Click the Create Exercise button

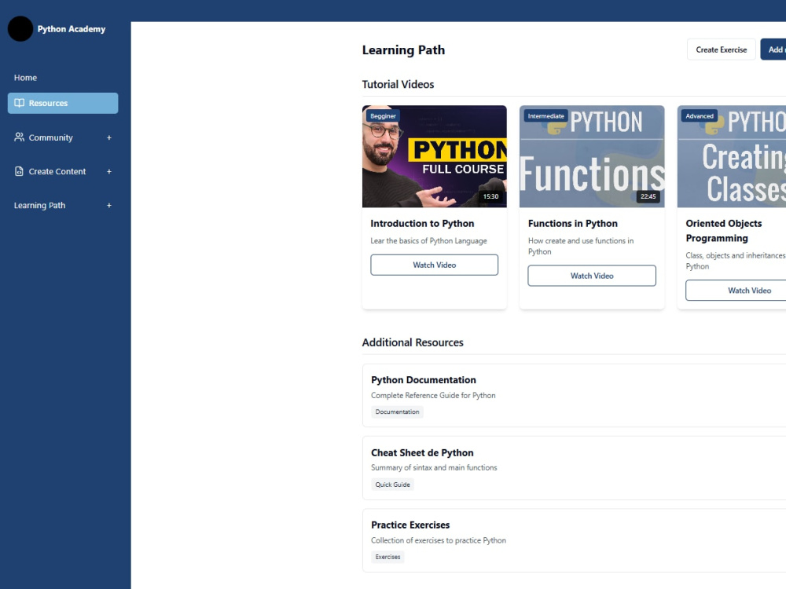(721, 49)
